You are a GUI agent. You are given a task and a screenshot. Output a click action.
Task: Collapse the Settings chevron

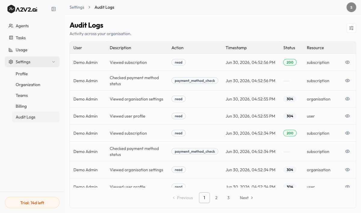click(54, 62)
